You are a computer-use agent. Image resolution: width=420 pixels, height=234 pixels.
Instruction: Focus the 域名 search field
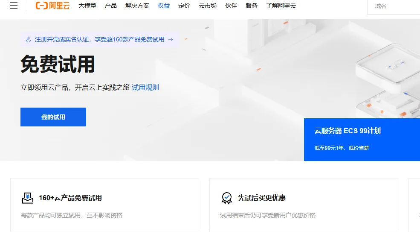coord(394,6)
